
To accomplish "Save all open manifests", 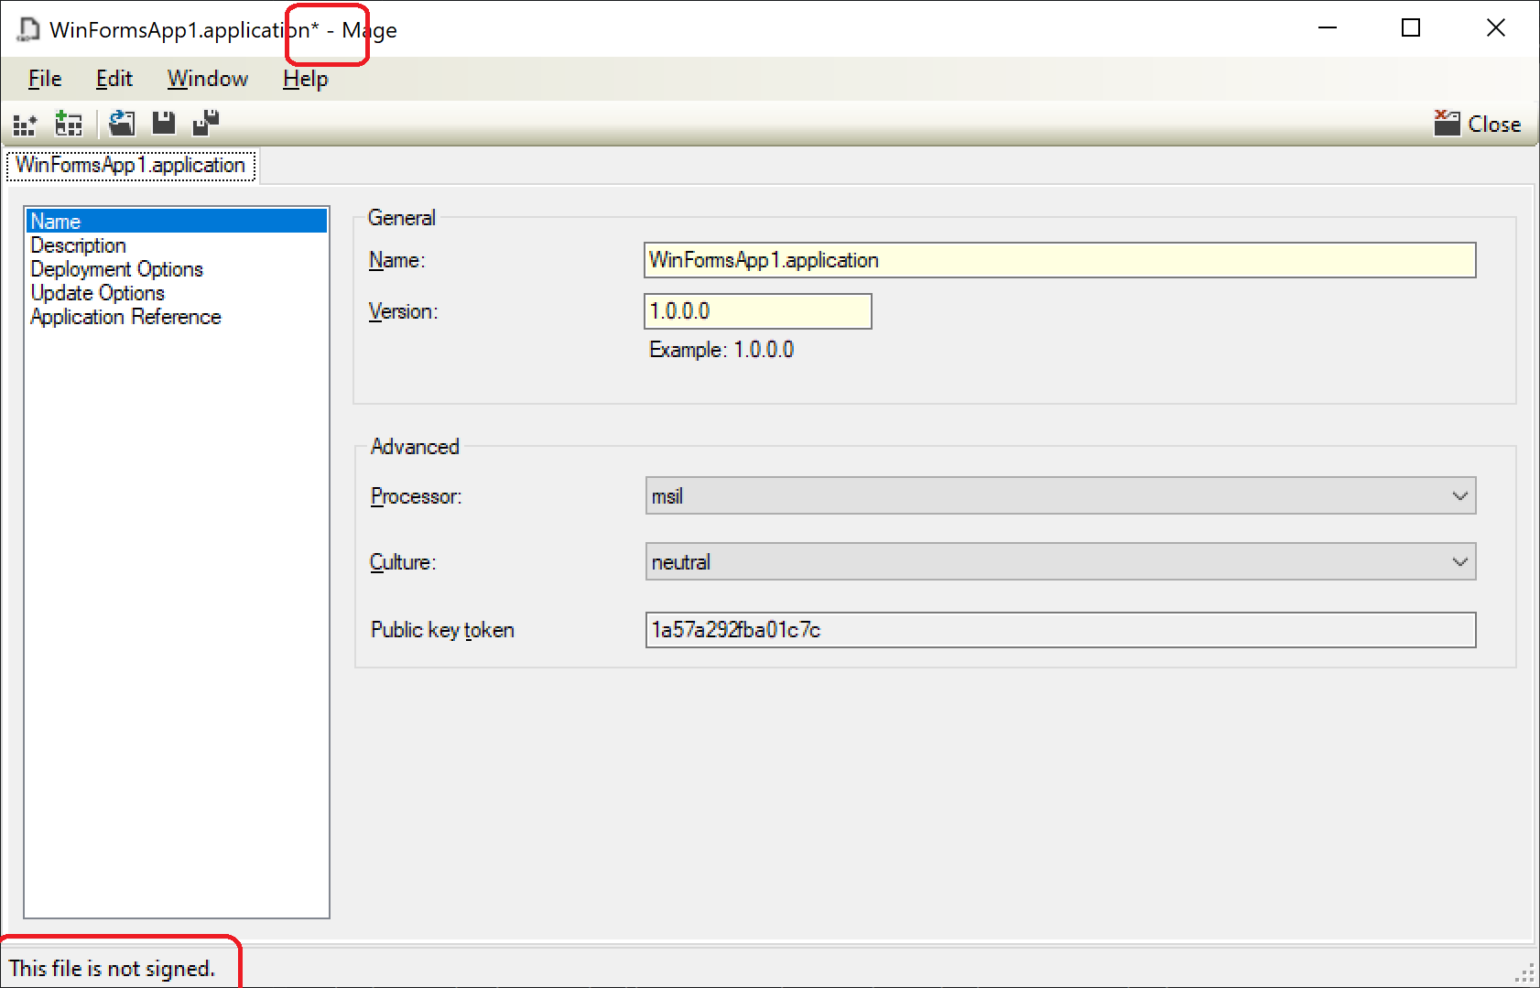I will click(x=205, y=123).
